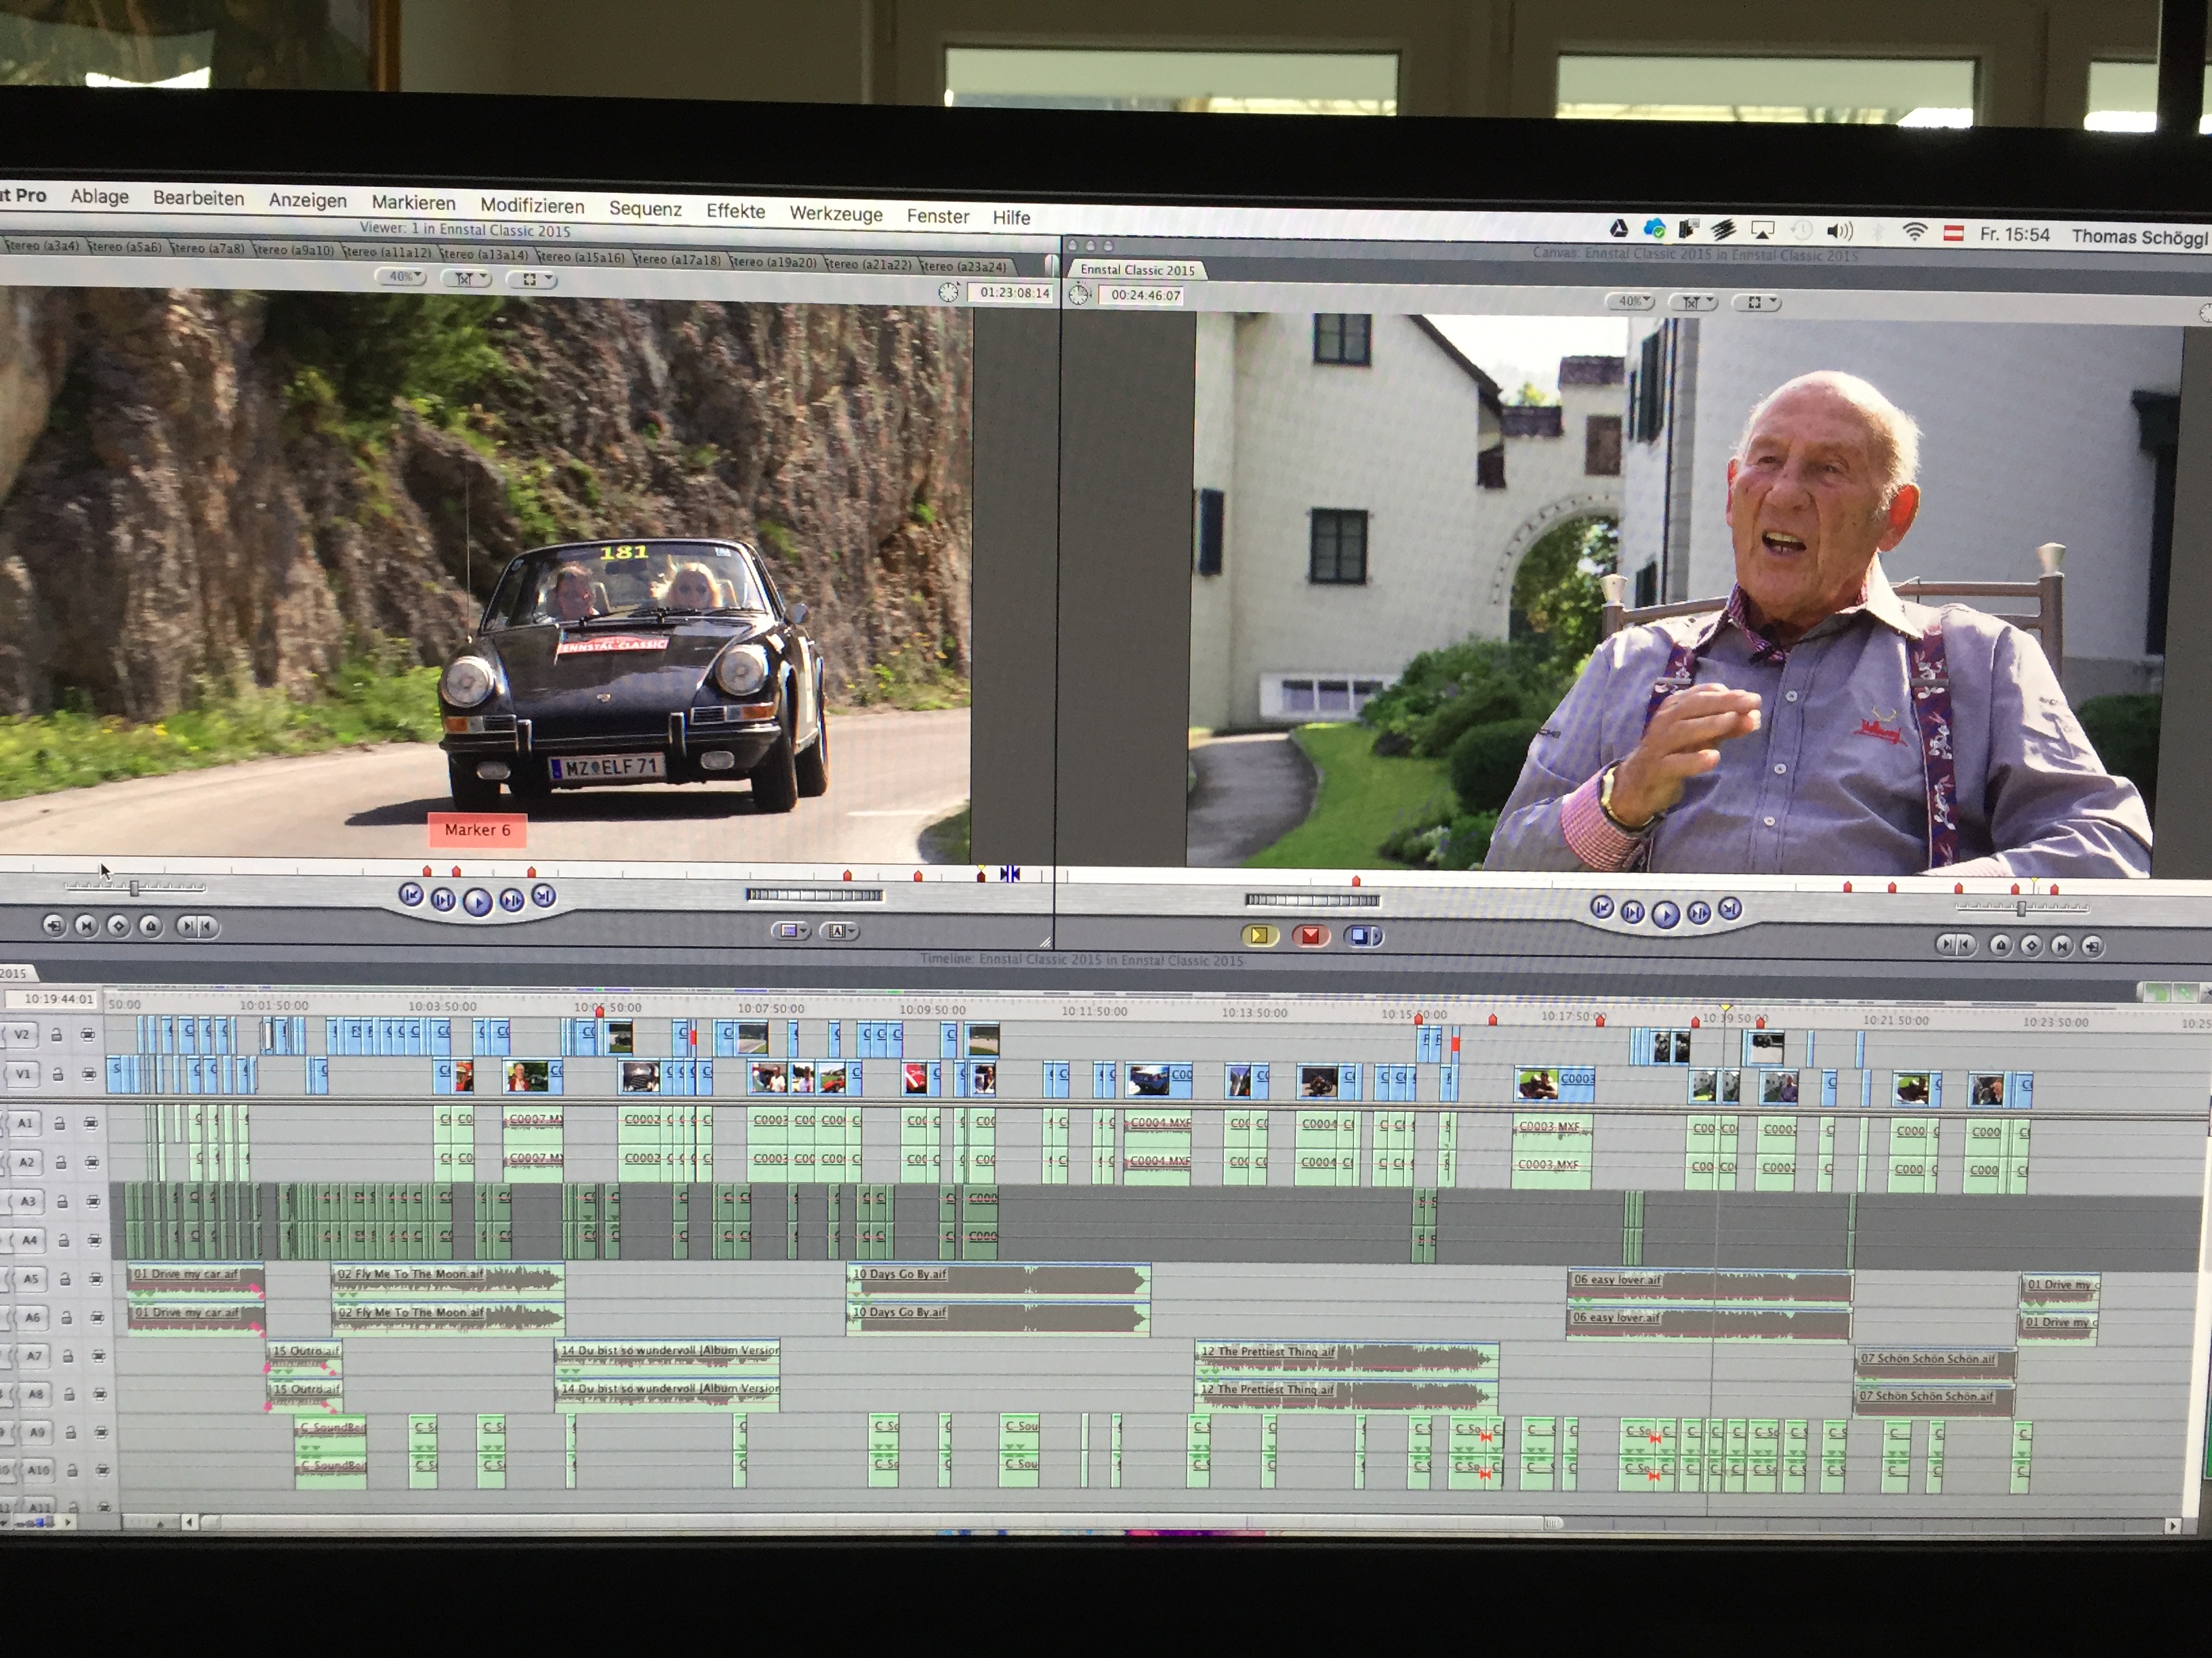Adjust the Viewer jog control wheel
The width and height of the screenshot is (2212, 1658).
(814, 895)
